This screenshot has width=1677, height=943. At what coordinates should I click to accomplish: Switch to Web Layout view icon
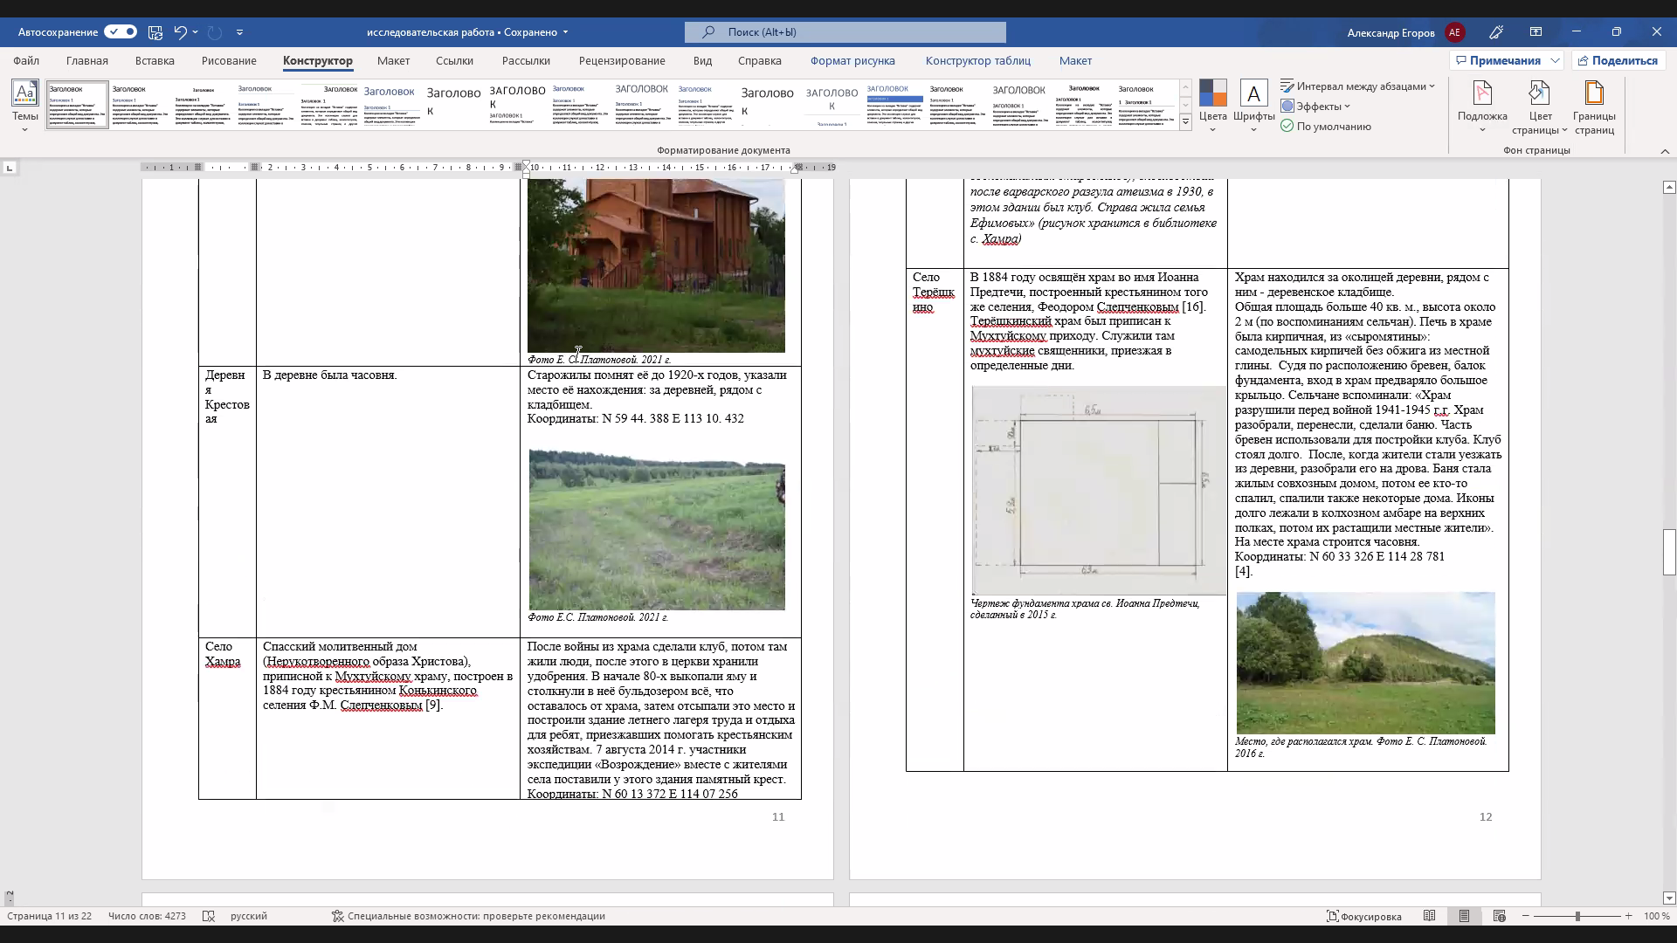coord(1500,916)
